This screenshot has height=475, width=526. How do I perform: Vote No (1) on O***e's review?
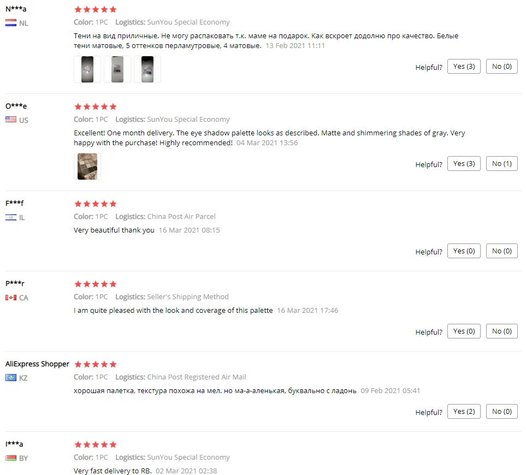coord(502,164)
